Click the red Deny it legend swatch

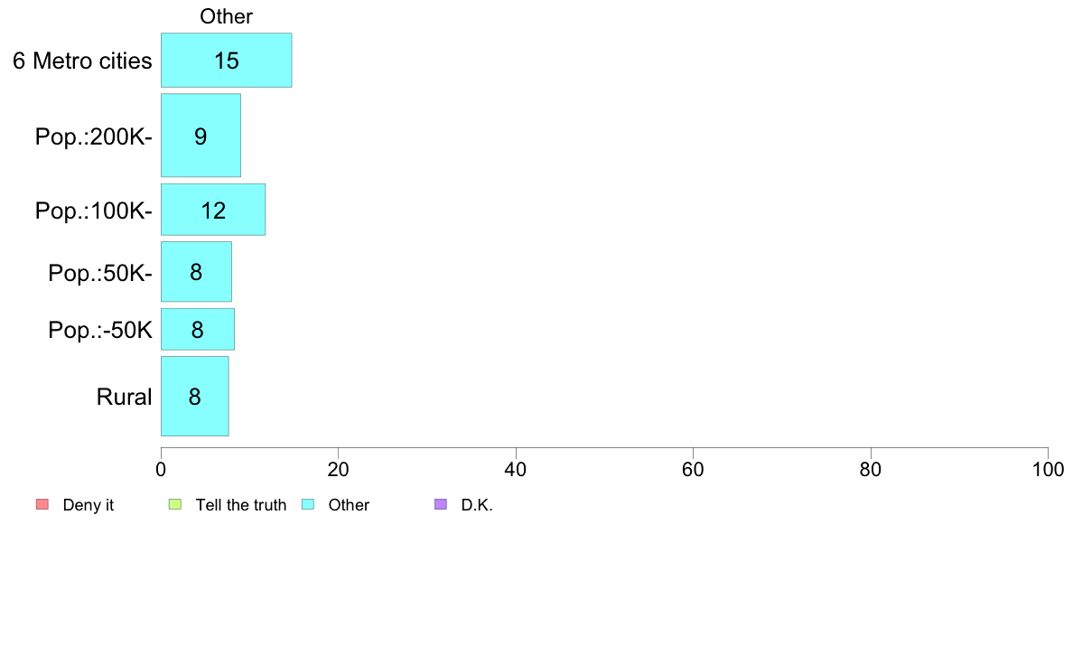[x=41, y=504]
